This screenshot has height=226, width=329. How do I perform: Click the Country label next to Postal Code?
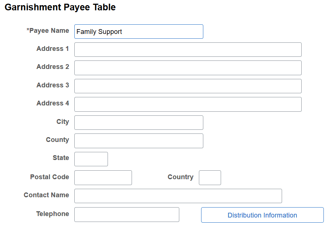tap(181, 177)
